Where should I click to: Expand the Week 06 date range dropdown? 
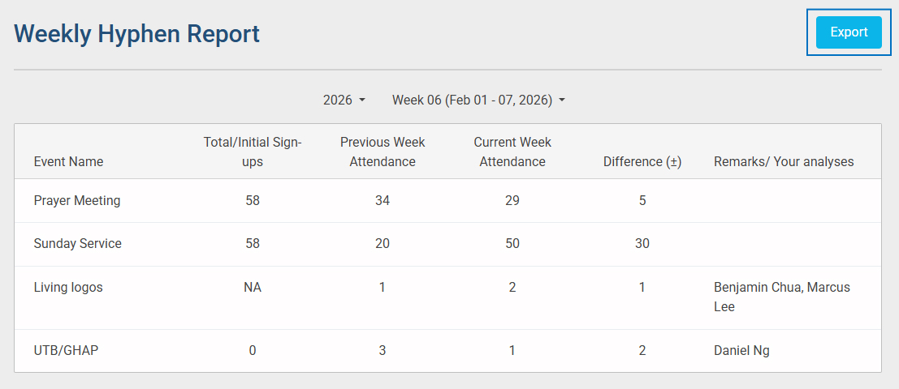(x=478, y=100)
